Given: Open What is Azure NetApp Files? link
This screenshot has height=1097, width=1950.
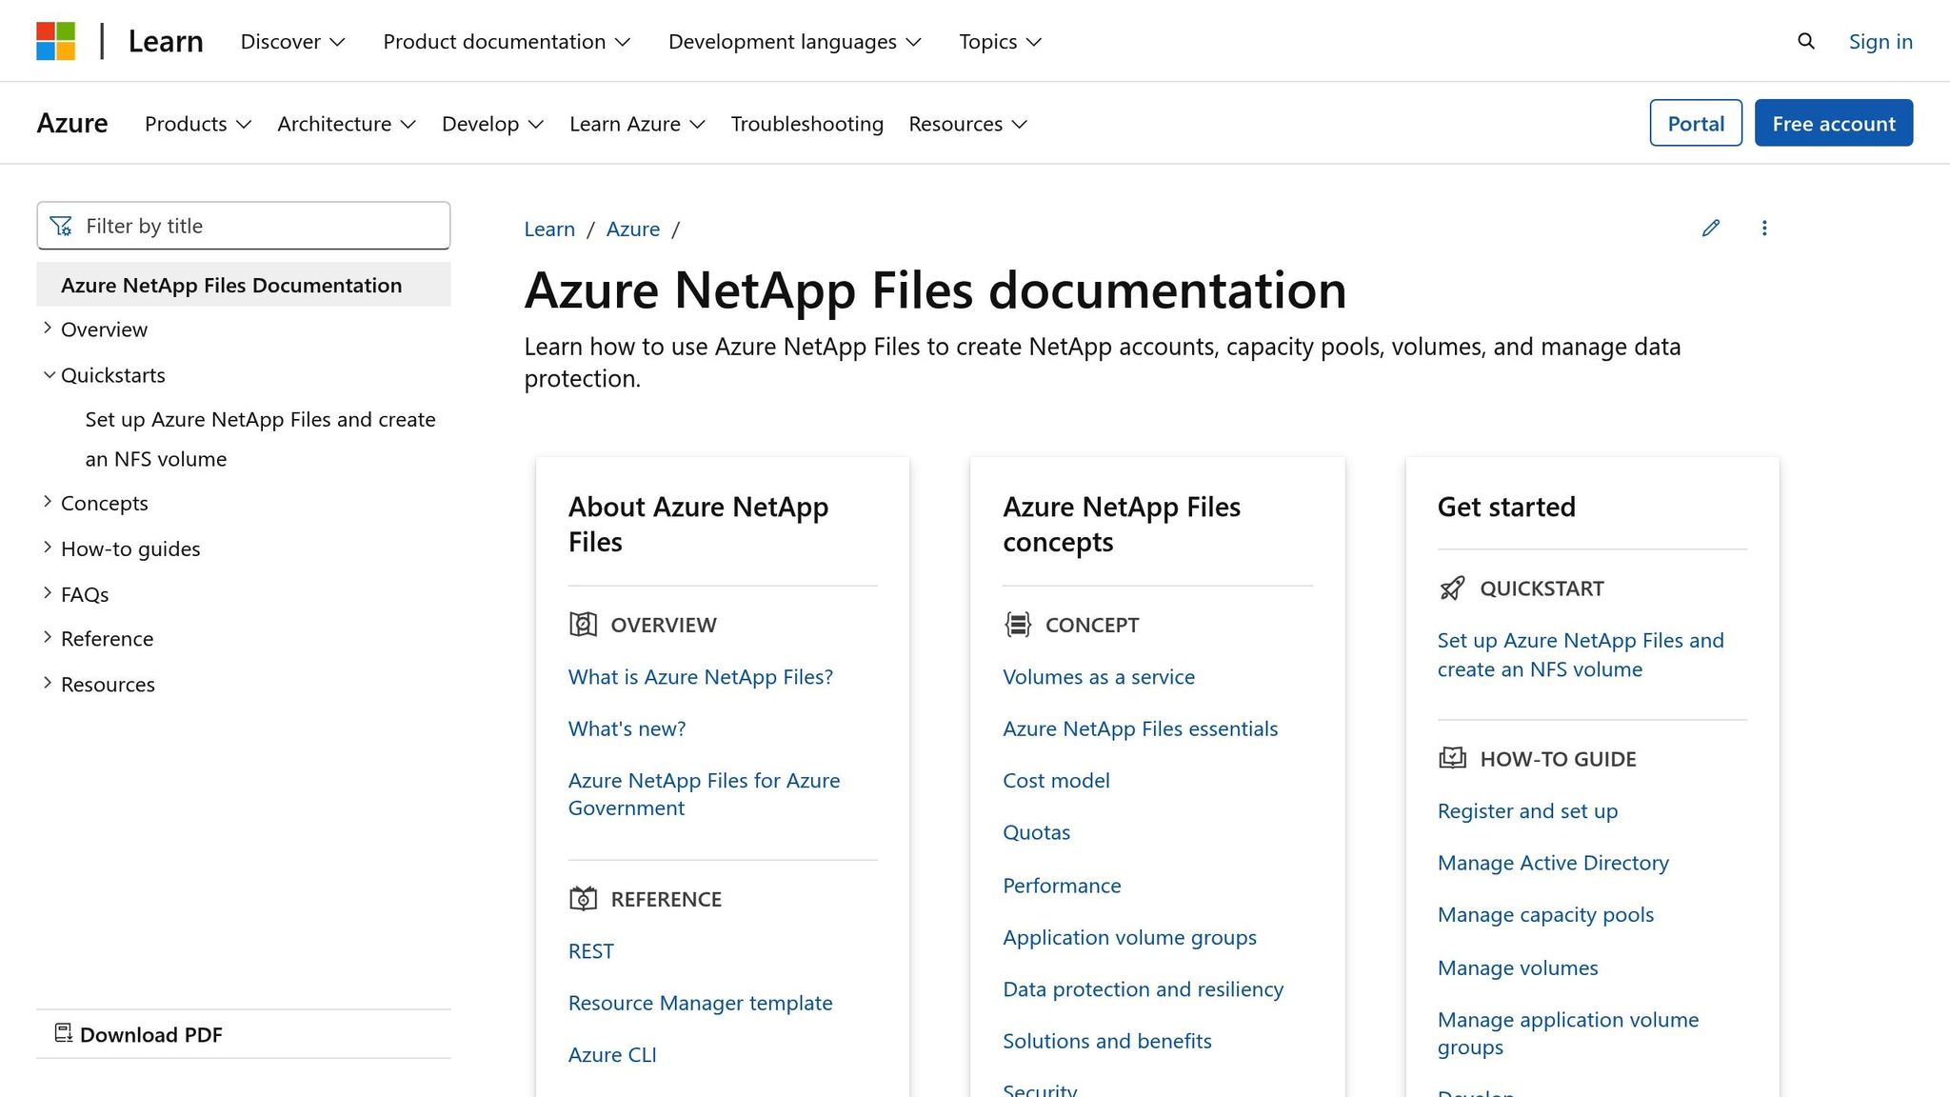Looking at the screenshot, I should 700,676.
